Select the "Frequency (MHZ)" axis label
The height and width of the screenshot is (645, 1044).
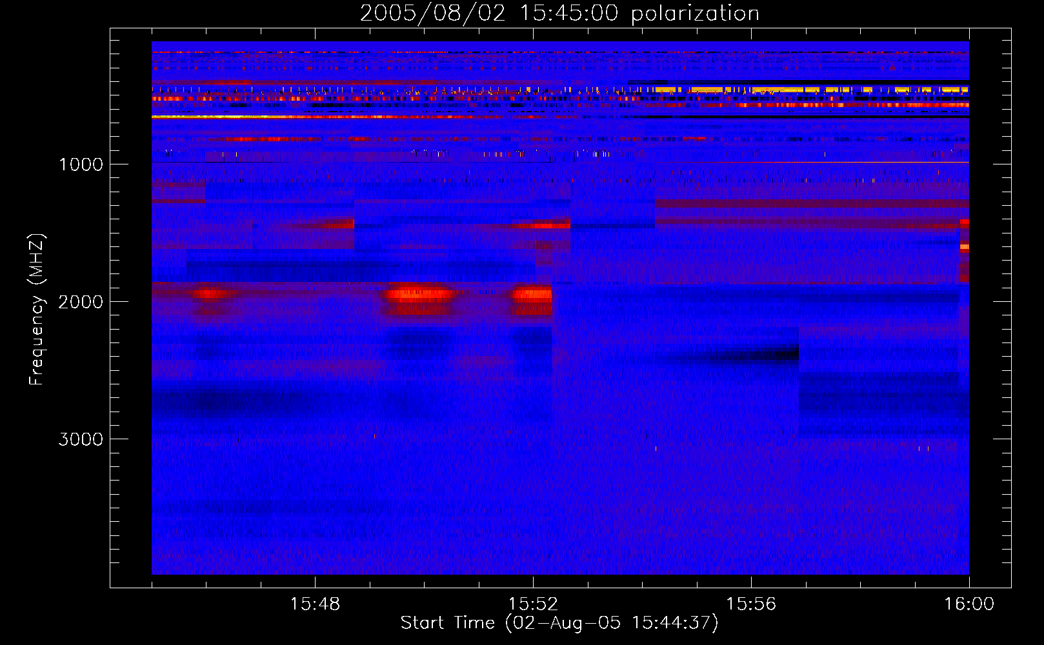click(x=37, y=310)
